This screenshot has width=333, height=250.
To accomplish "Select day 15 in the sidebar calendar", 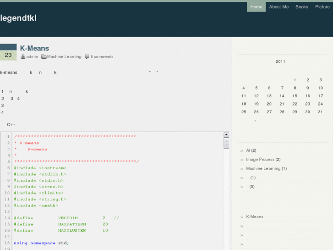I will 295,96.
